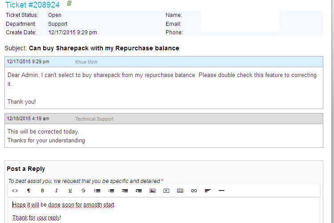Insert an image into reply
The height and width of the screenshot is (223, 334).
click(152, 191)
